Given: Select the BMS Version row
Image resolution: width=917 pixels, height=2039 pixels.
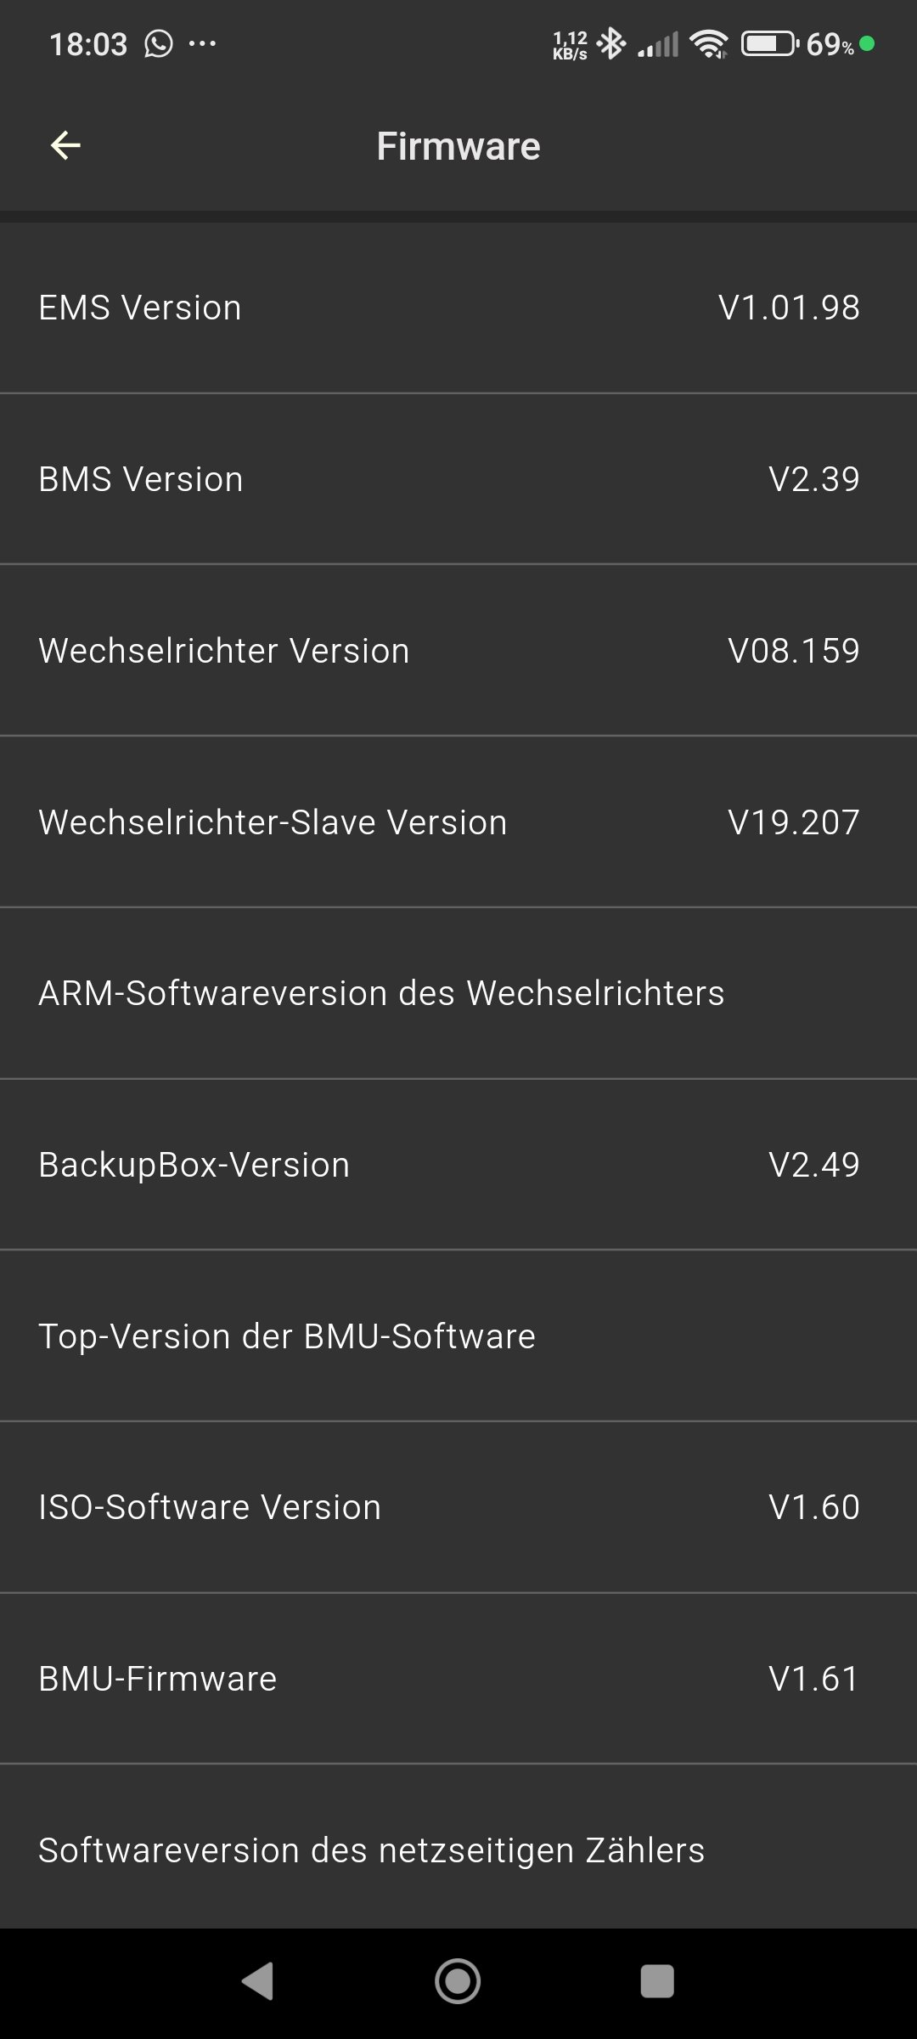Looking at the screenshot, I should (x=458, y=479).
